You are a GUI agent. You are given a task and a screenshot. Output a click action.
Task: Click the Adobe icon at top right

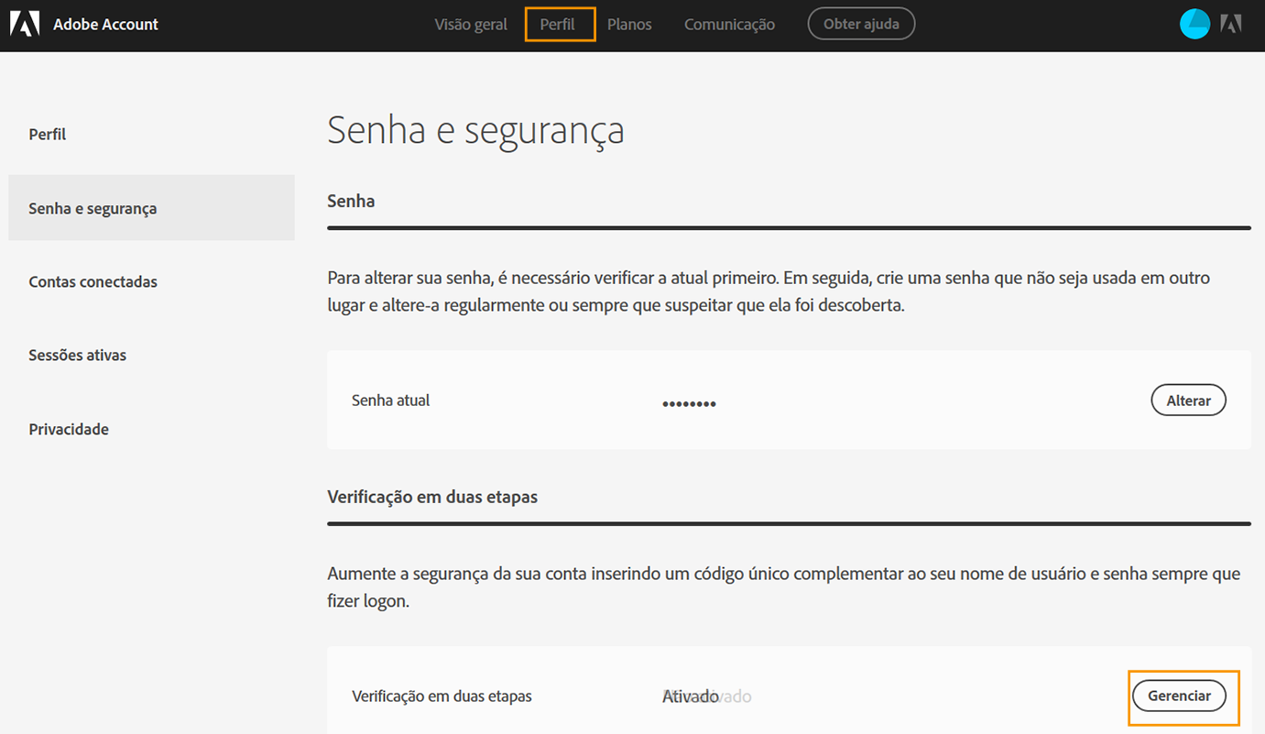(1231, 25)
